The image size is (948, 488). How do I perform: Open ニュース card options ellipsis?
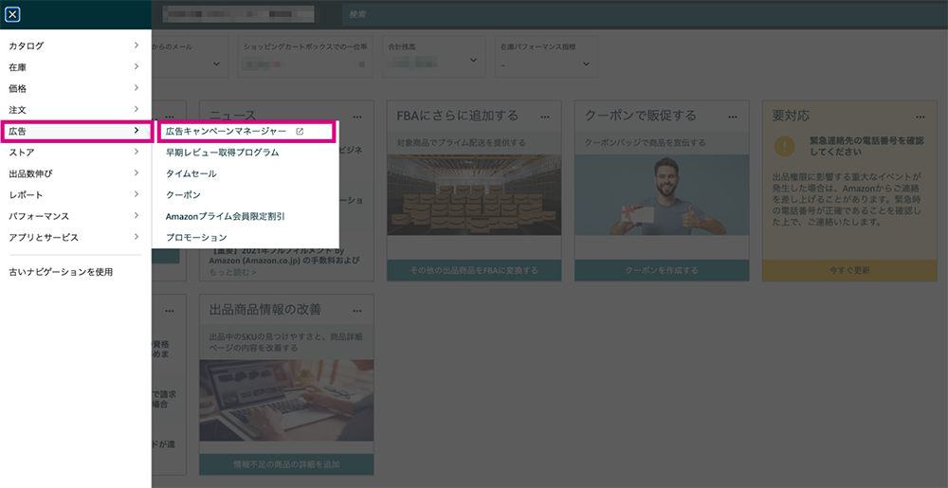[x=357, y=117]
